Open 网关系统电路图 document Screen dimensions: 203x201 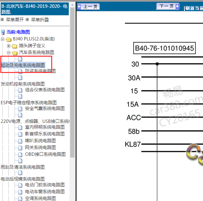pyautogui.click(x=40, y=147)
